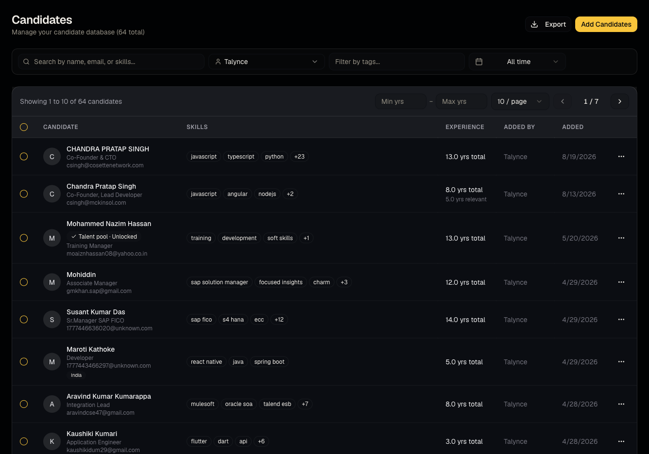Open row actions menu for csingh@mckinsol.com candidate
The width and height of the screenshot is (649, 454).
(621, 194)
